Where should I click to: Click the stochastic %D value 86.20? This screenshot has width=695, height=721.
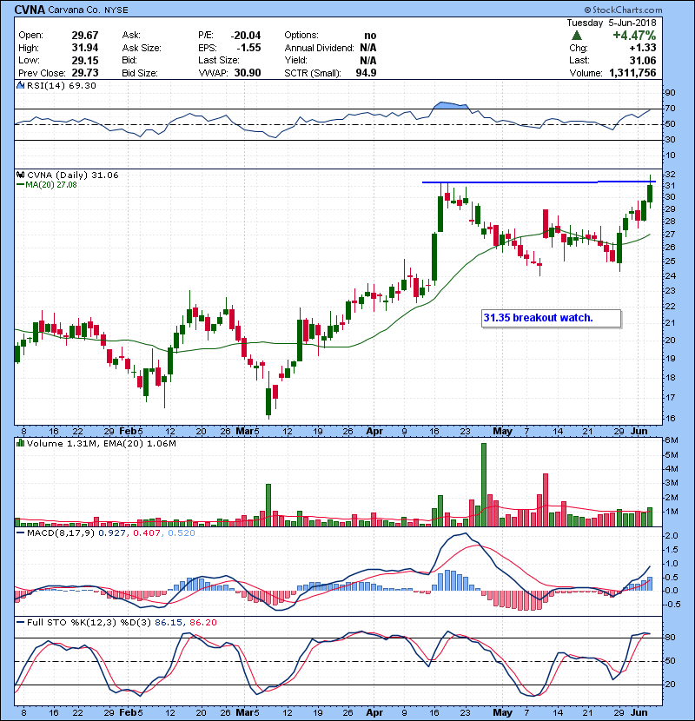click(x=203, y=622)
